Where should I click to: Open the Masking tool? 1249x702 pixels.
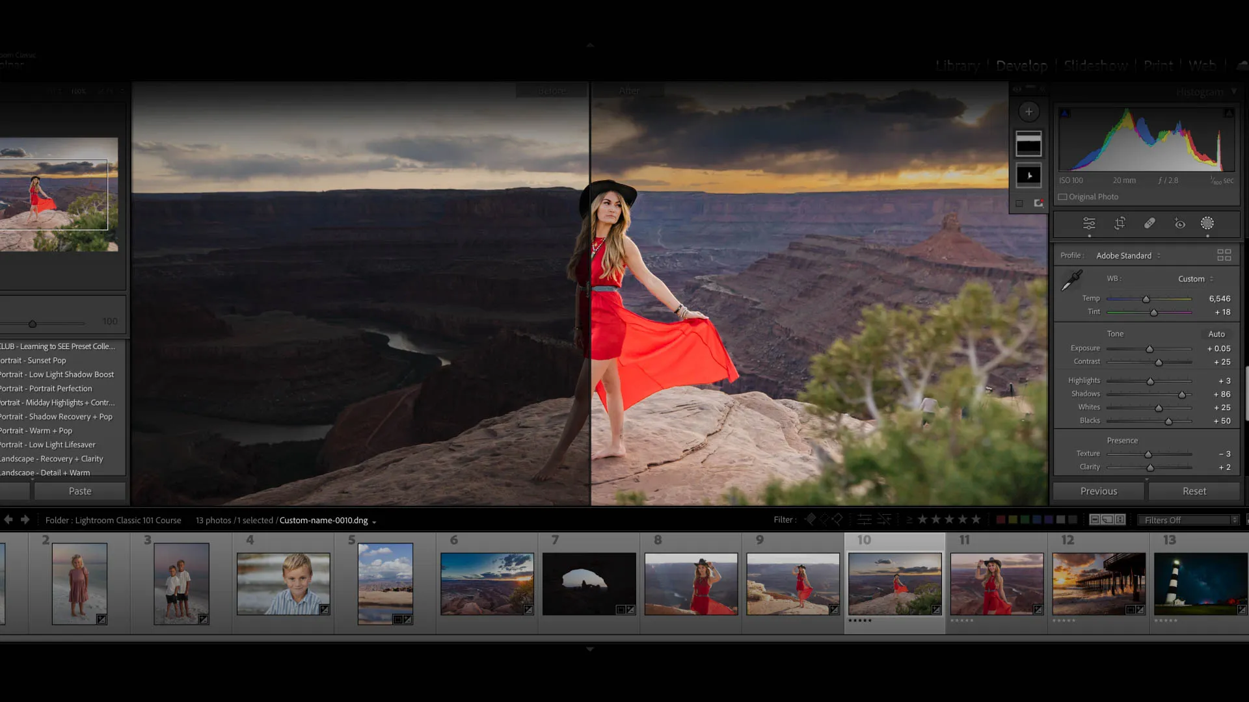click(1207, 224)
